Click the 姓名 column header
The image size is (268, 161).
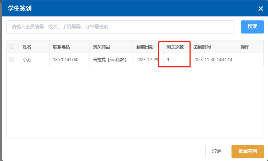(27, 47)
